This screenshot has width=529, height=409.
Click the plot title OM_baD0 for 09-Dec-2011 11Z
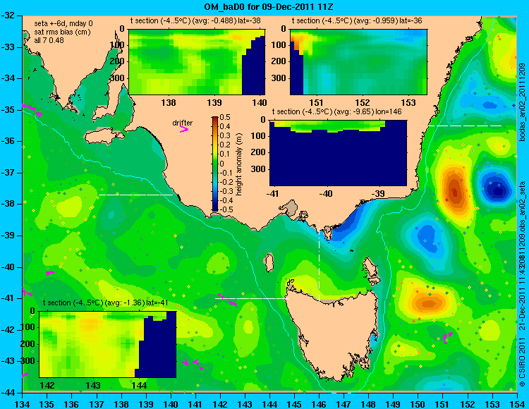click(268, 6)
